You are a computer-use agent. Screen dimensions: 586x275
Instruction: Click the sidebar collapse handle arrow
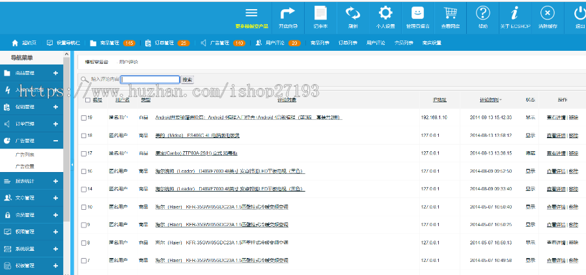[x=72, y=165]
